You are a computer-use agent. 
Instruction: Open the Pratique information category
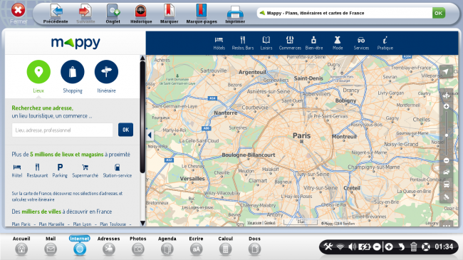385,43
